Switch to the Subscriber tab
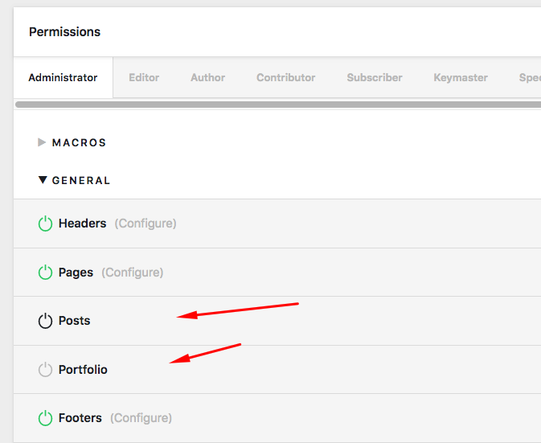Screen dimensions: 541x443 [x=375, y=78]
